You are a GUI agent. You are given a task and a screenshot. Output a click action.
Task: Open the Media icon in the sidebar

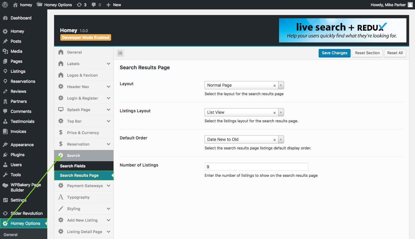[x=5, y=51]
